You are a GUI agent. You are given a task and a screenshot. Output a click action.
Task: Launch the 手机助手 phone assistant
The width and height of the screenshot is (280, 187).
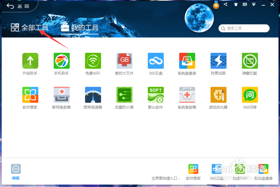point(62,61)
